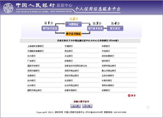163x118 pixels.
Task: Click the bank entry 包商银行
Action: [x=31, y=75]
